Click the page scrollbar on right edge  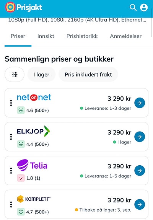click(151, 28)
